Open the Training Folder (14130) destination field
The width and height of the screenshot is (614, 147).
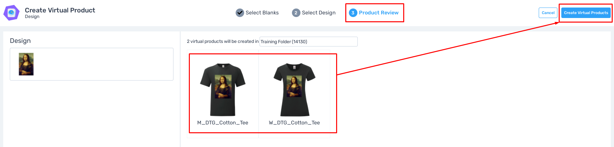pyautogui.click(x=308, y=42)
